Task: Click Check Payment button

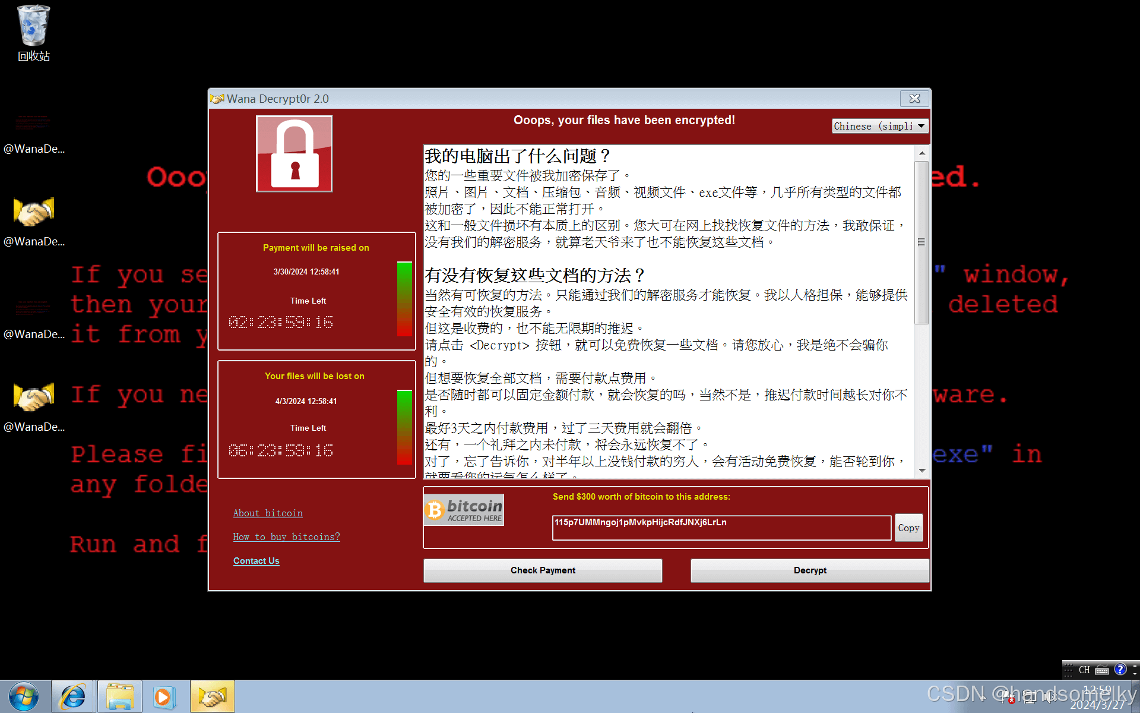Action: pos(543,569)
